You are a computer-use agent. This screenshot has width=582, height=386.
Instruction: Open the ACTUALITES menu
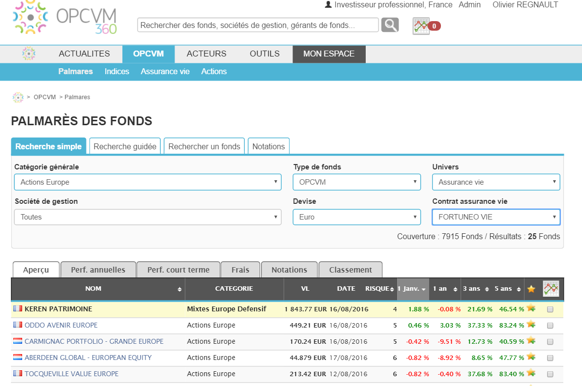(x=84, y=54)
